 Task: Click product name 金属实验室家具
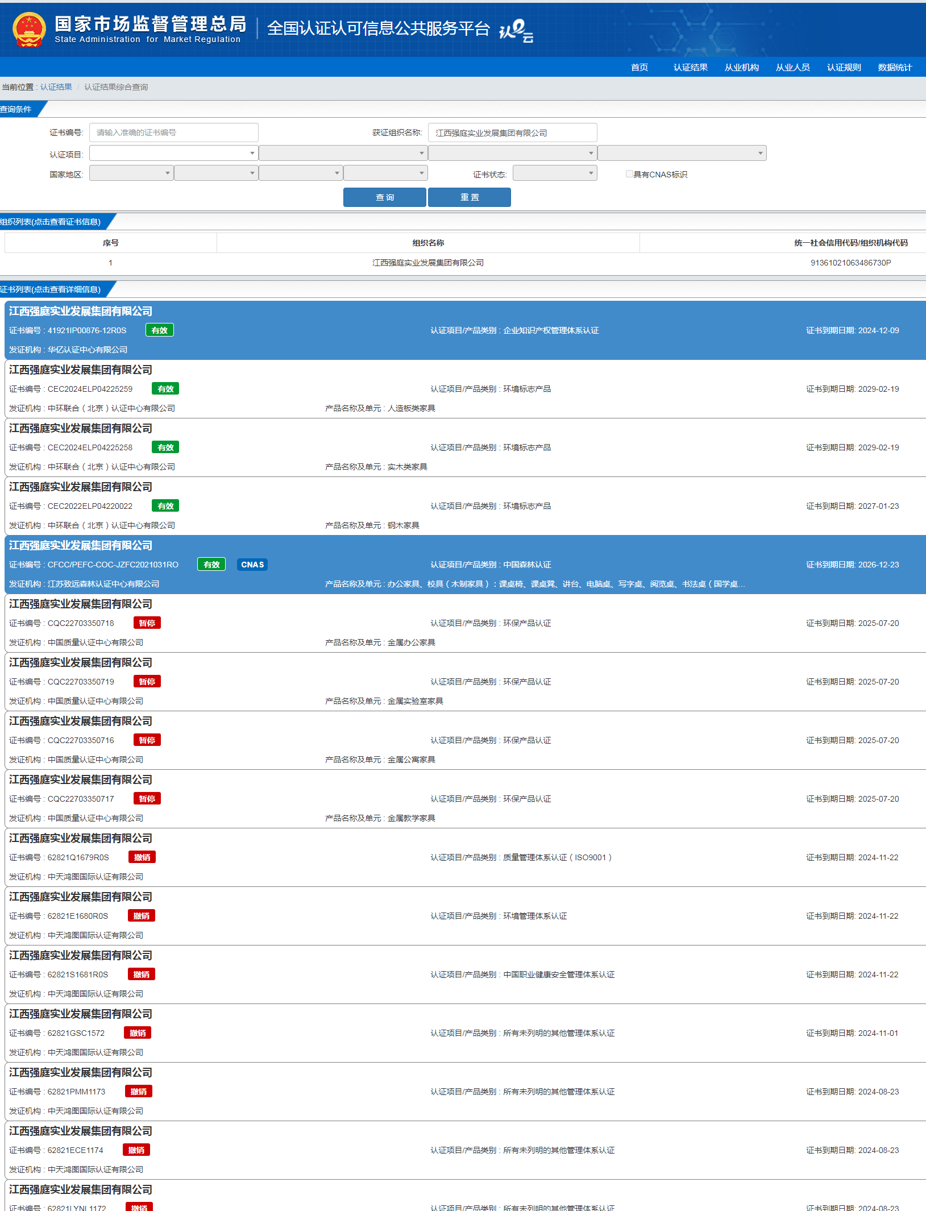coord(416,701)
